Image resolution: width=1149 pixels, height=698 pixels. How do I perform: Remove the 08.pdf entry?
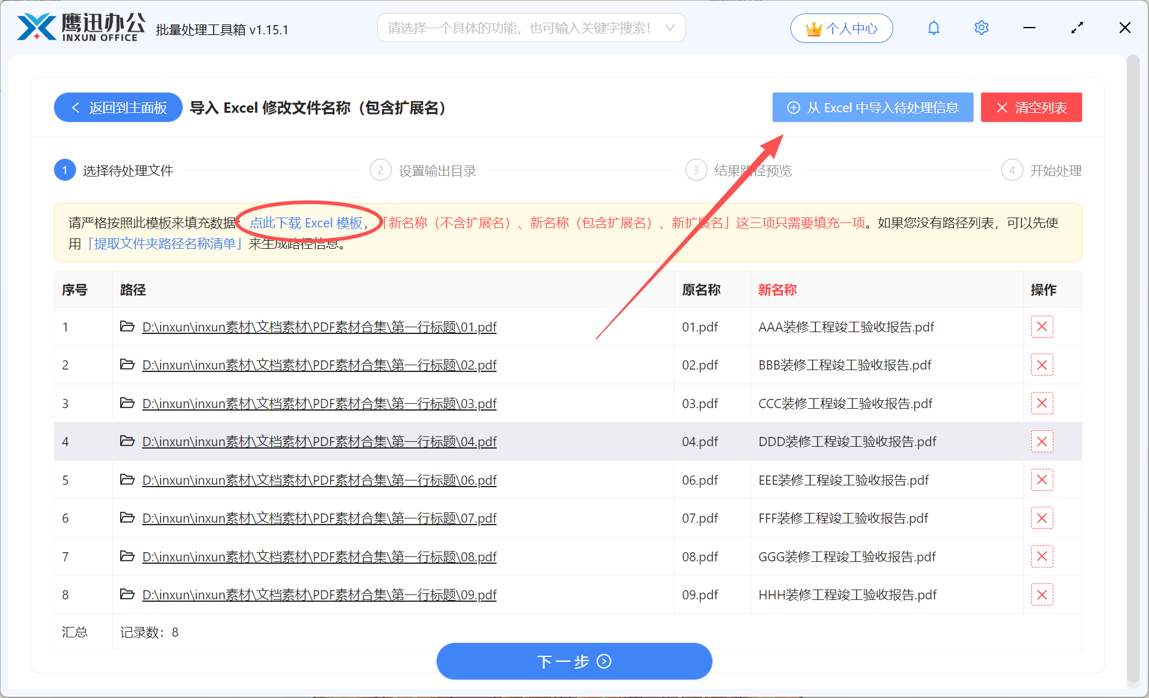coord(1042,556)
